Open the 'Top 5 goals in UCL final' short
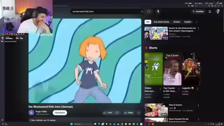Screen dimensions: 224x126 (172, 69)
